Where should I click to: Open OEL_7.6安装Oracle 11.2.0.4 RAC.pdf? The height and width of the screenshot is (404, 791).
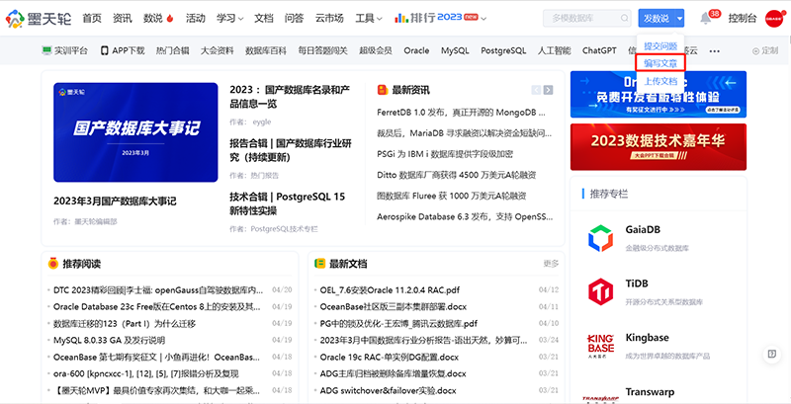(390, 290)
